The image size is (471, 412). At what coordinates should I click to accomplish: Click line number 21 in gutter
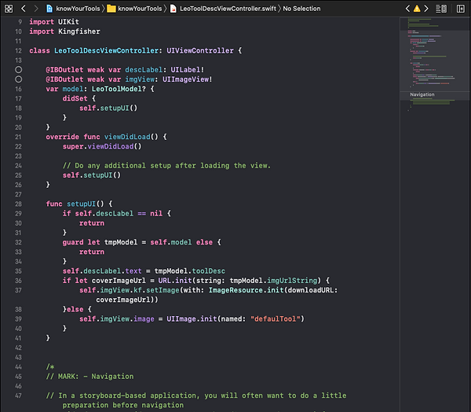coord(18,137)
